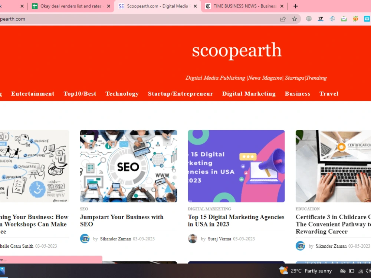The image size is (371, 278).
Task: Open Jumpstart Your Business with SEO article
Action: [122, 221]
